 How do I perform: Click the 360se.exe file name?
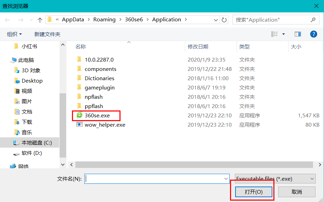click(97, 116)
